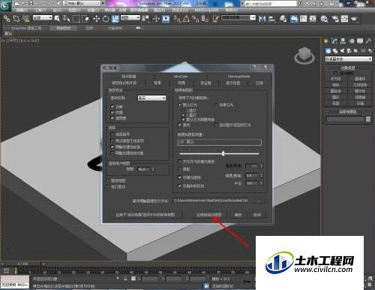Click the Select and Manipulate icon

pos(156,19)
